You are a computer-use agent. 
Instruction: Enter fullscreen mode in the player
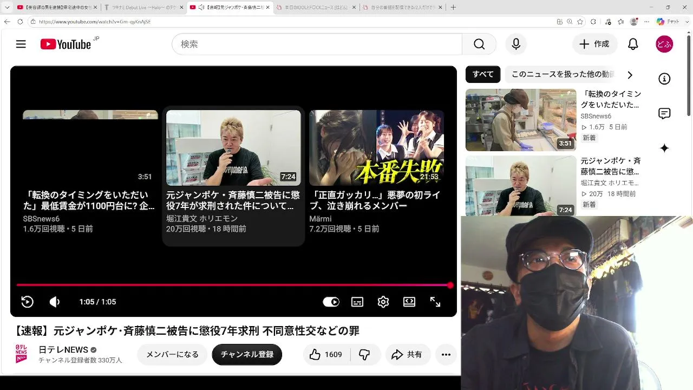click(435, 302)
